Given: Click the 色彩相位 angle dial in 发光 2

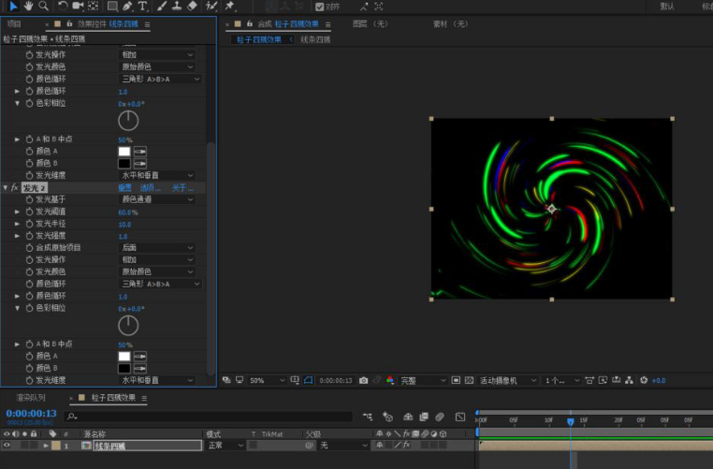Looking at the screenshot, I should coord(128,325).
